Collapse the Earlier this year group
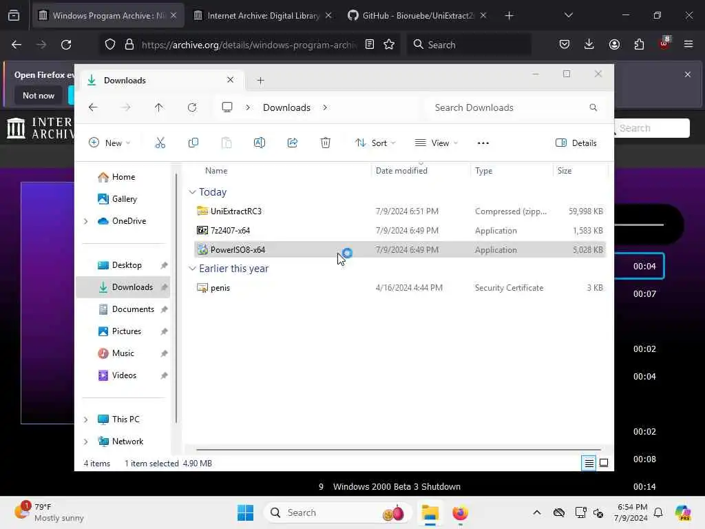The image size is (705, 529). [x=193, y=269]
